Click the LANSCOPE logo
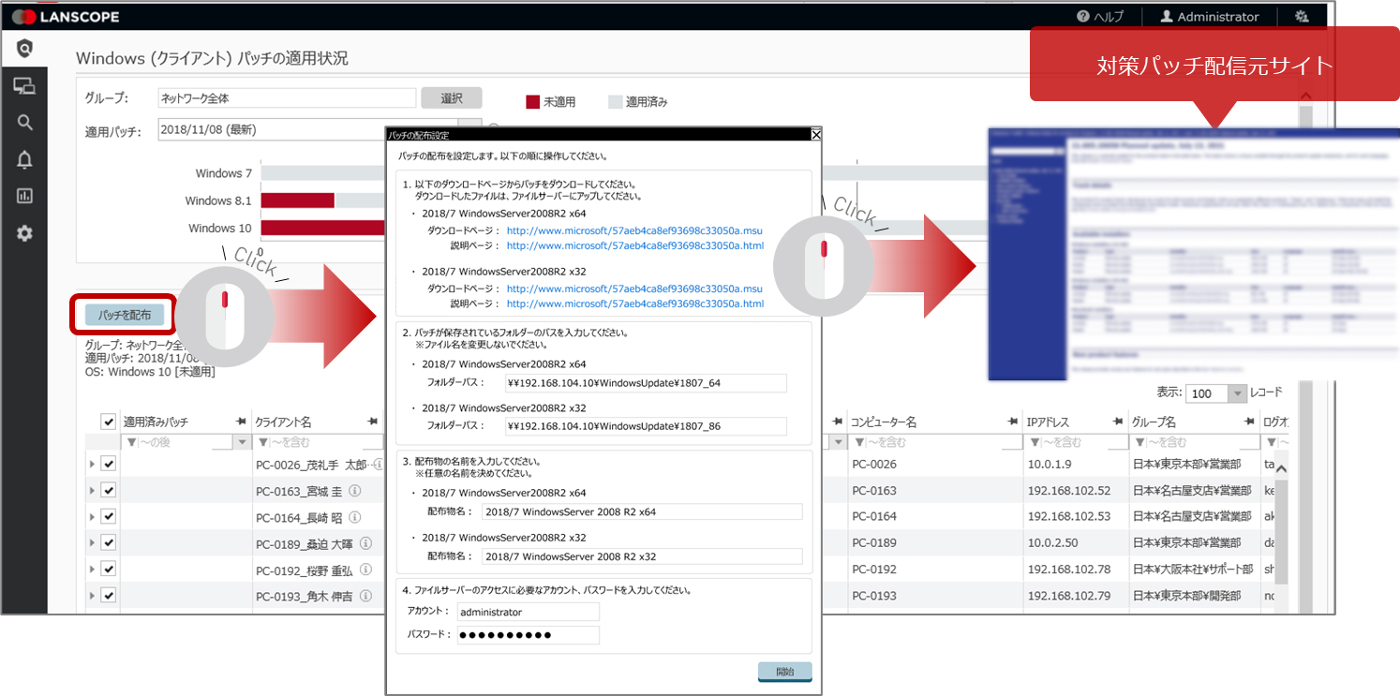 tap(66, 17)
